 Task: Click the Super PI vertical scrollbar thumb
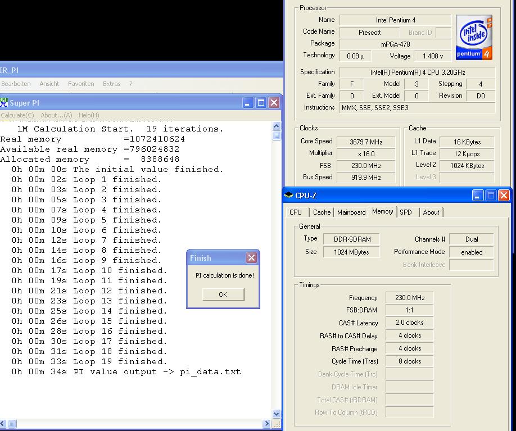277,135
